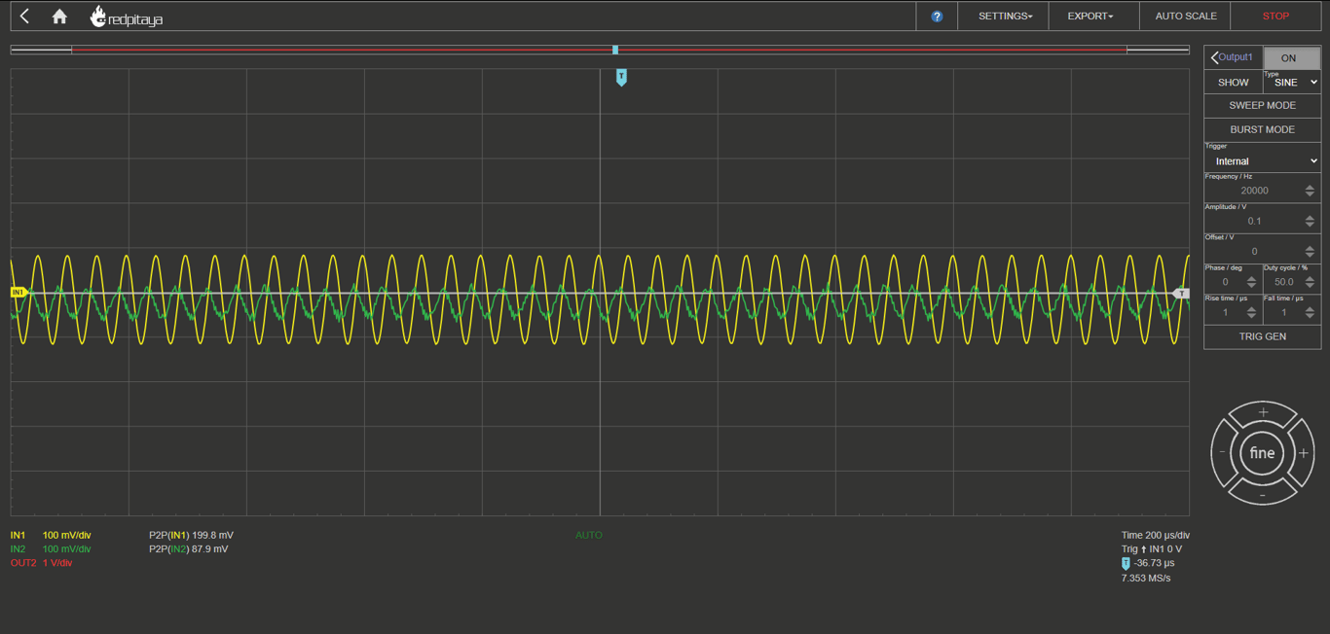This screenshot has width=1330, height=634.
Task: Click the red buffer overview bar
Action: 599,49
